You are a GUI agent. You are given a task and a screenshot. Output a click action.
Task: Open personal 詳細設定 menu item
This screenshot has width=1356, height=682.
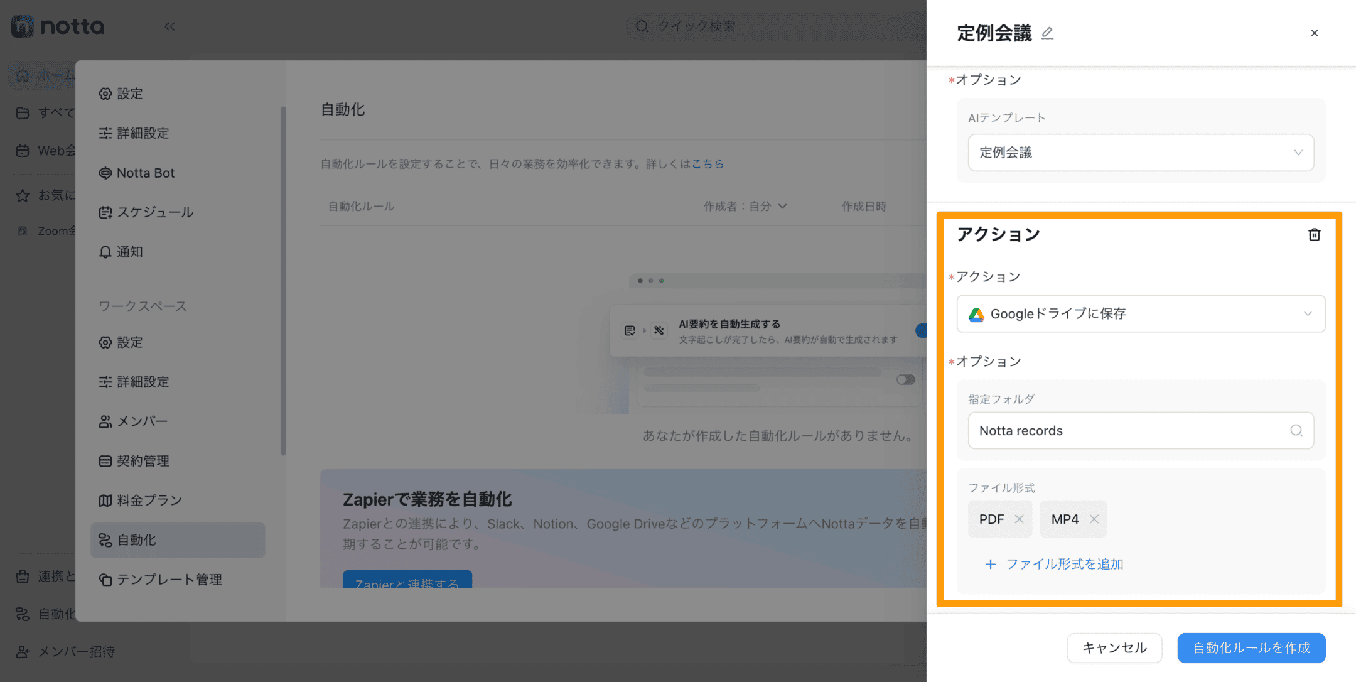[x=134, y=133]
